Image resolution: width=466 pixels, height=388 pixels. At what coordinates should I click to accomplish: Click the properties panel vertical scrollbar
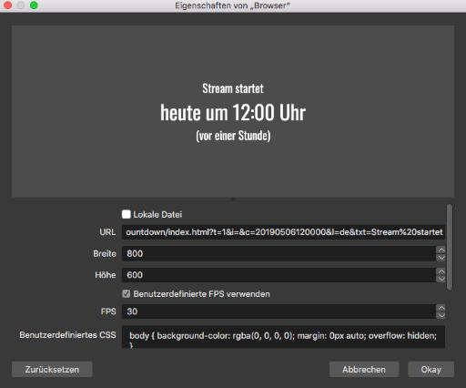click(450, 248)
